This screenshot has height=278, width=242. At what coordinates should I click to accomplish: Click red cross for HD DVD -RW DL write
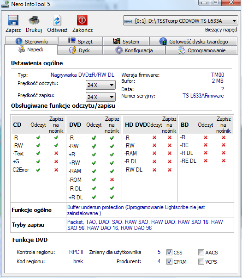point(170,170)
